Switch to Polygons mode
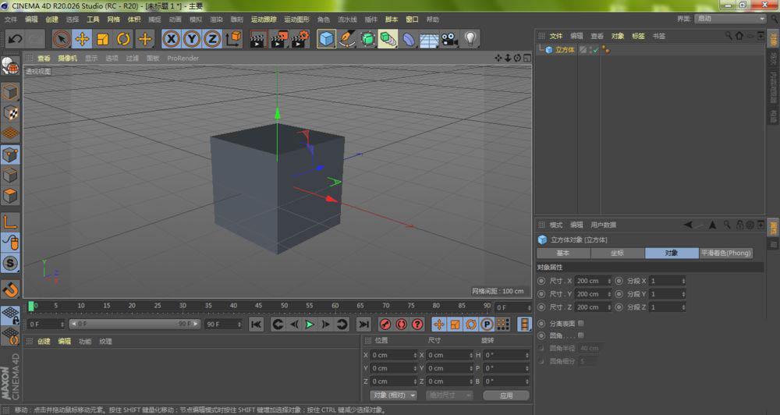The width and height of the screenshot is (780, 415). [x=10, y=196]
